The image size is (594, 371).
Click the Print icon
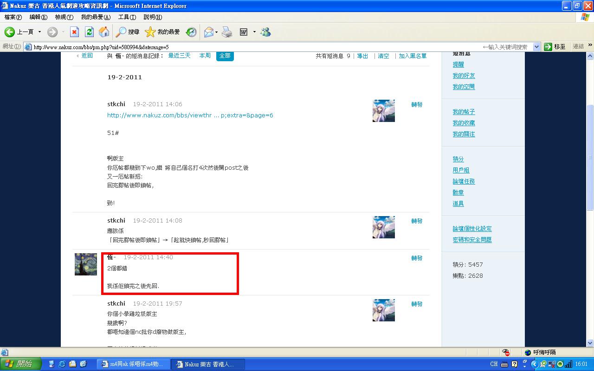pyautogui.click(x=227, y=32)
